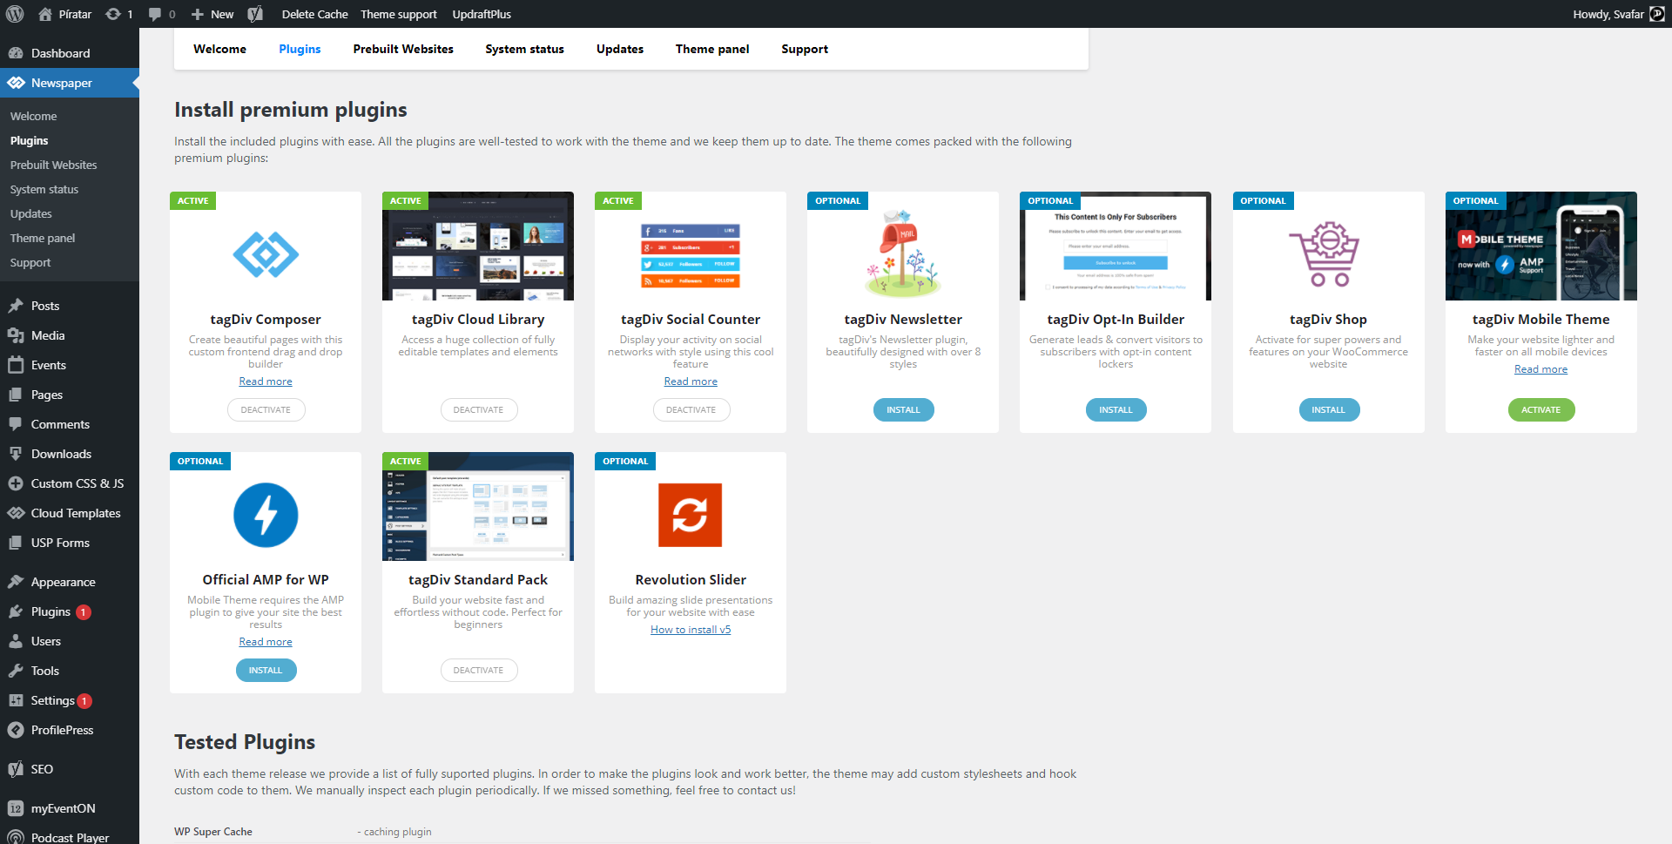
Task: Click the Cloud Templates icon
Action: click(x=16, y=513)
